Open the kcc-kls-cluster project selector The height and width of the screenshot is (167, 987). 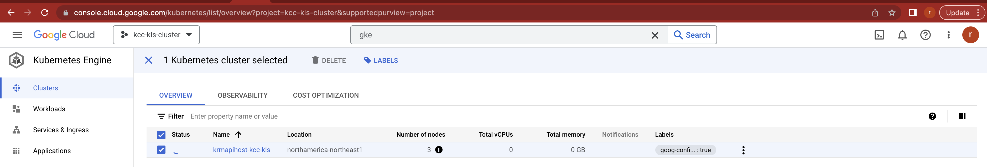(x=156, y=34)
